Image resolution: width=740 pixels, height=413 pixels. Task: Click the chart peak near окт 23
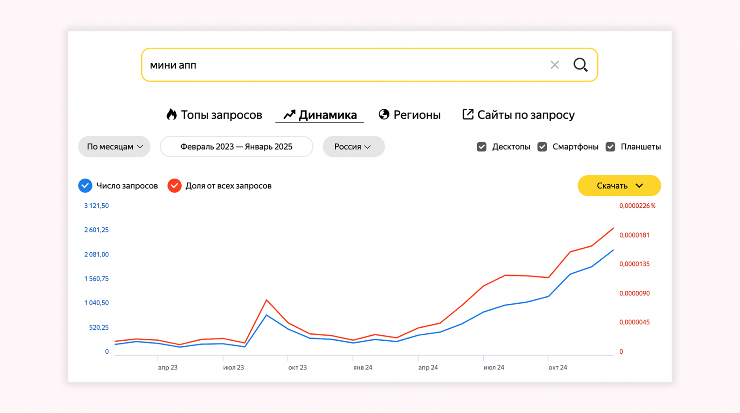266,300
